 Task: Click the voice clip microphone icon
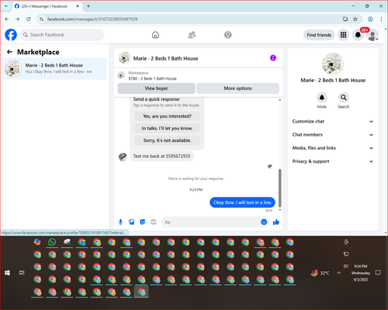[120, 222]
